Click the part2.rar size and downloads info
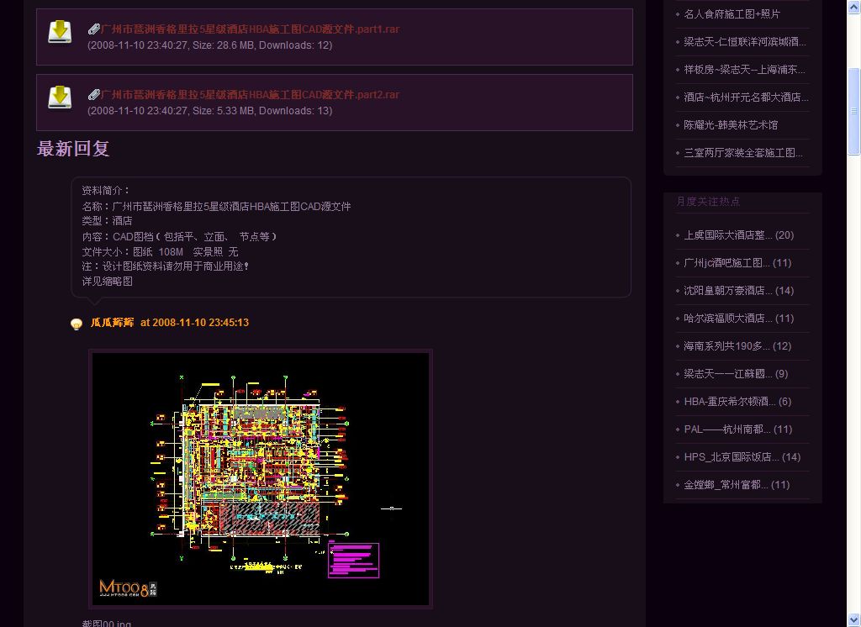The height and width of the screenshot is (627, 861). tap(209, 110)
